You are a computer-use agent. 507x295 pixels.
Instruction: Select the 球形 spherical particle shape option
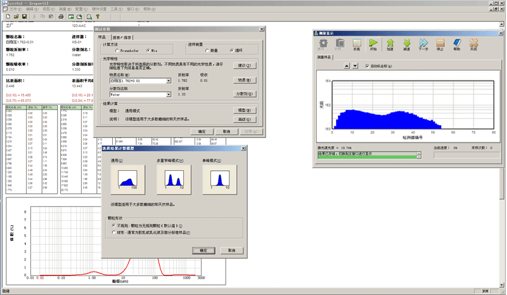click(113, 232)
